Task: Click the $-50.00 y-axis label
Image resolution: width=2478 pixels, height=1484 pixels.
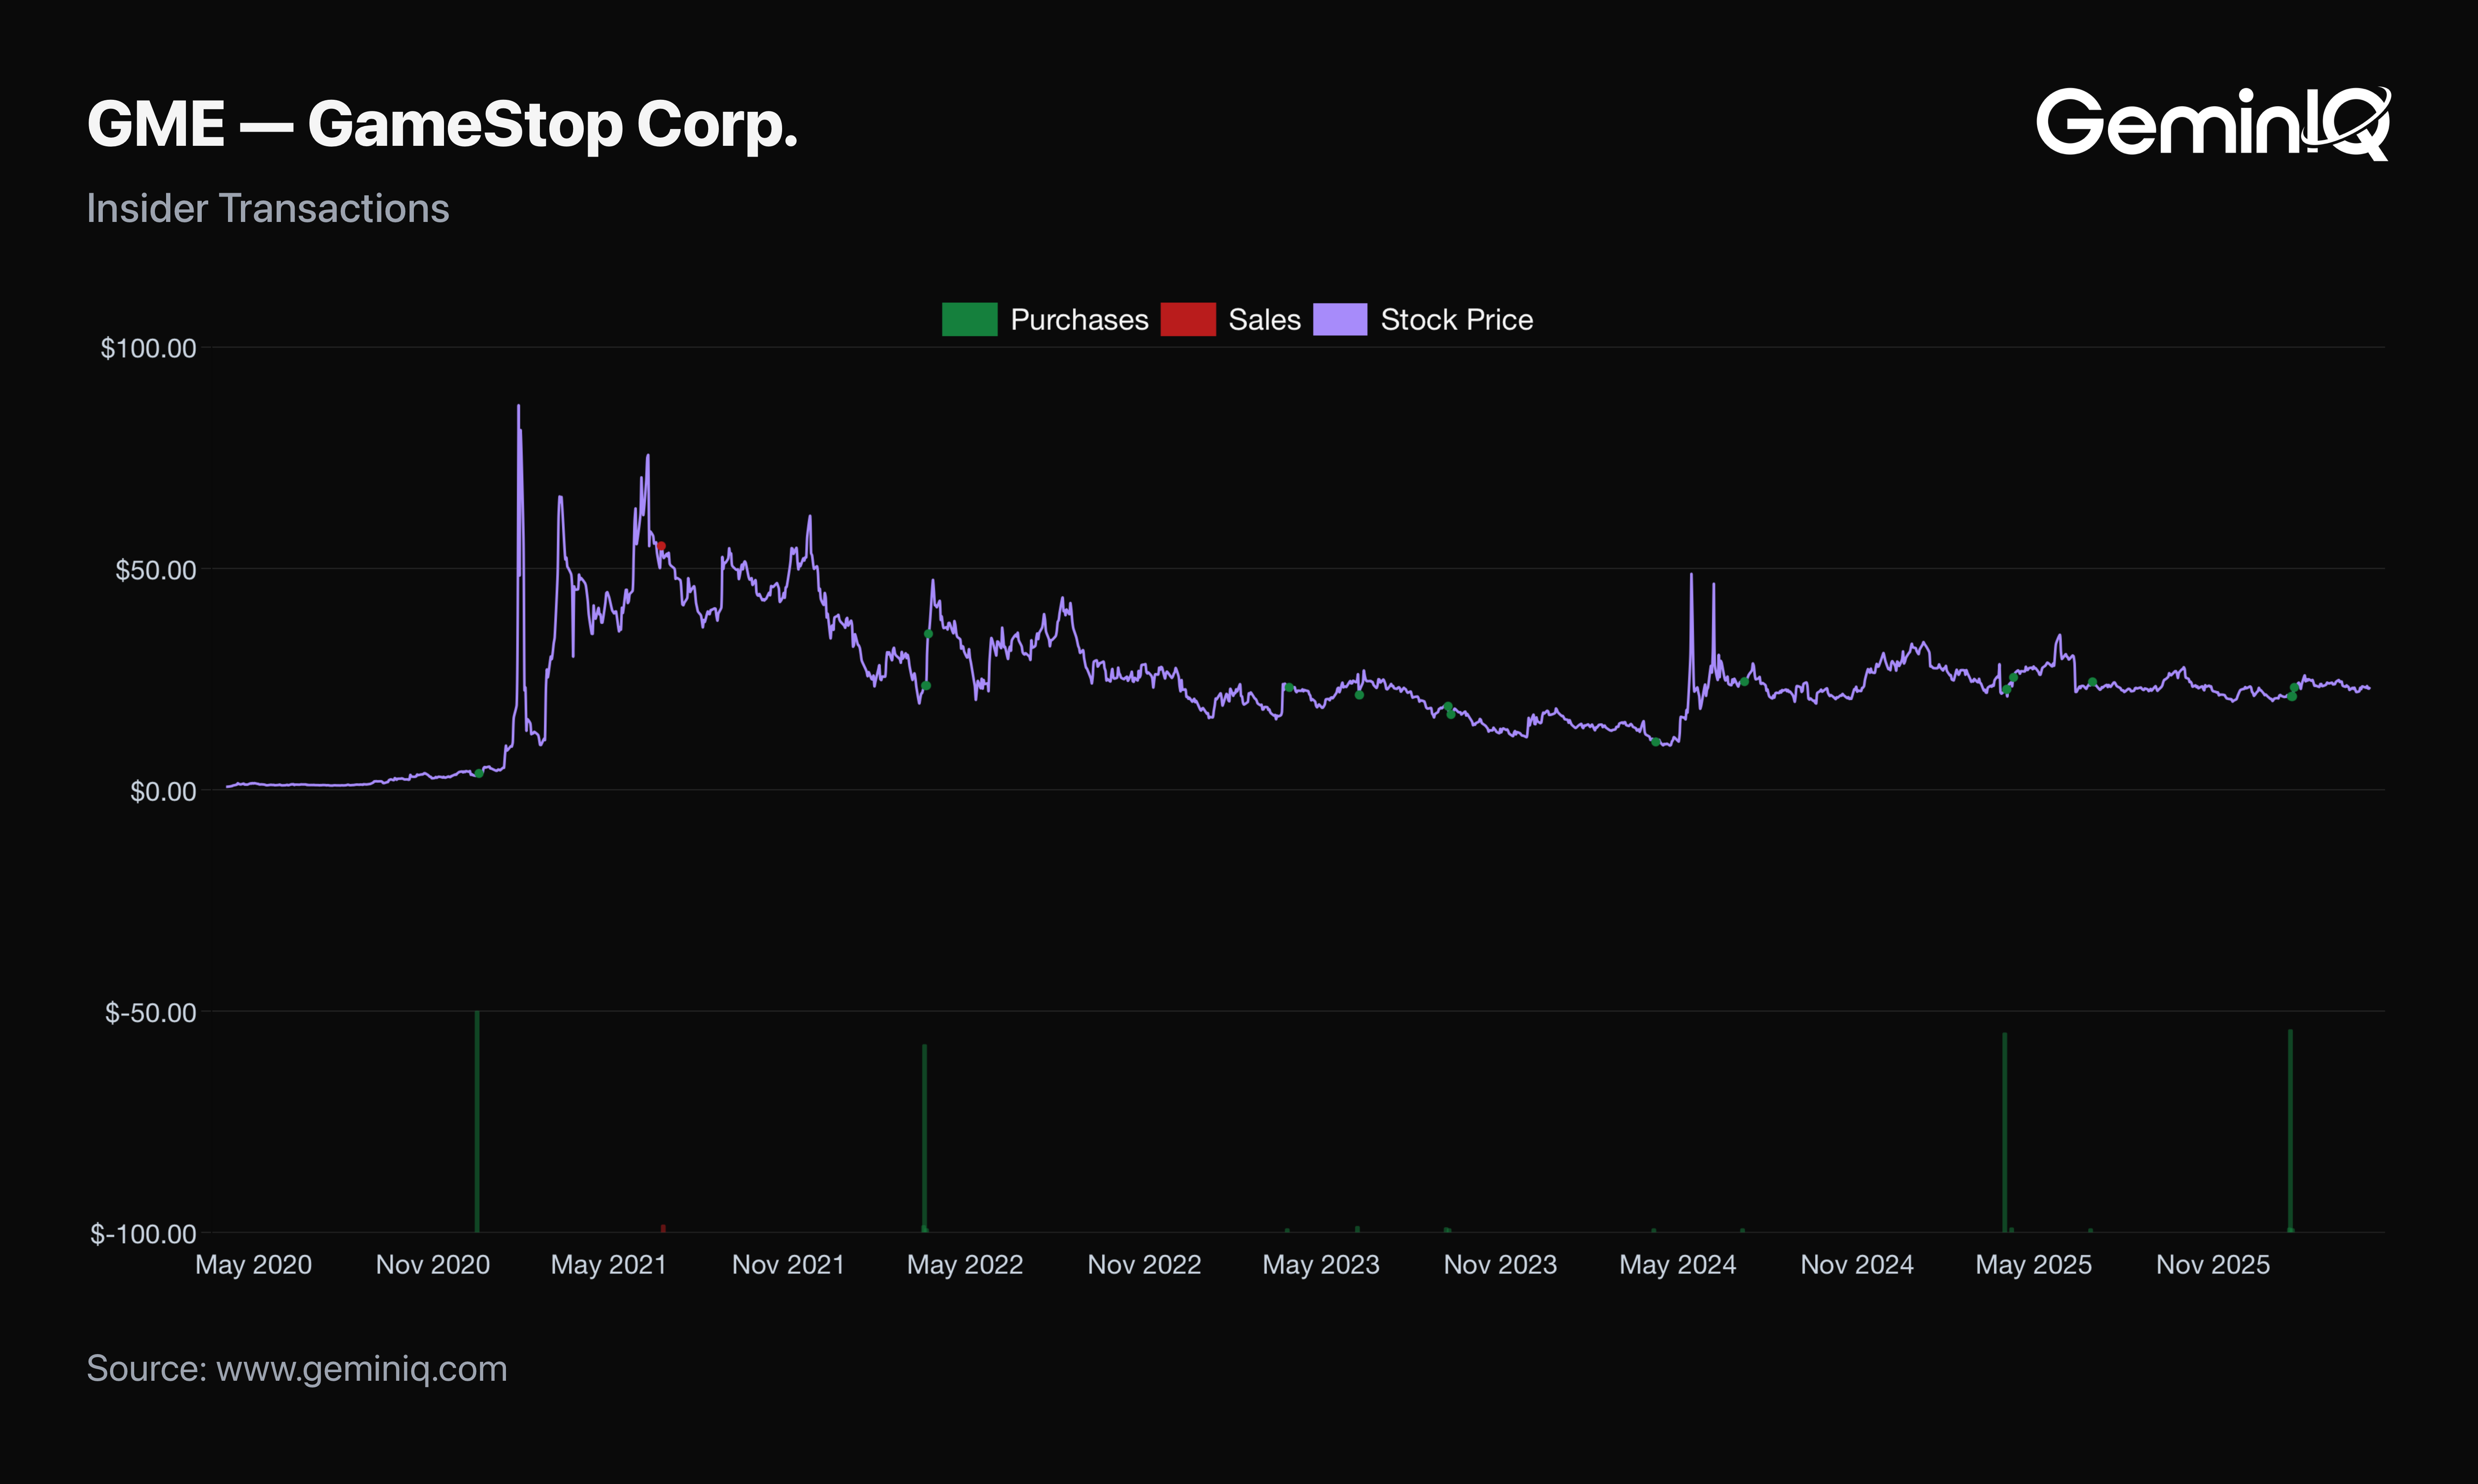Action: coord(151,1012)
